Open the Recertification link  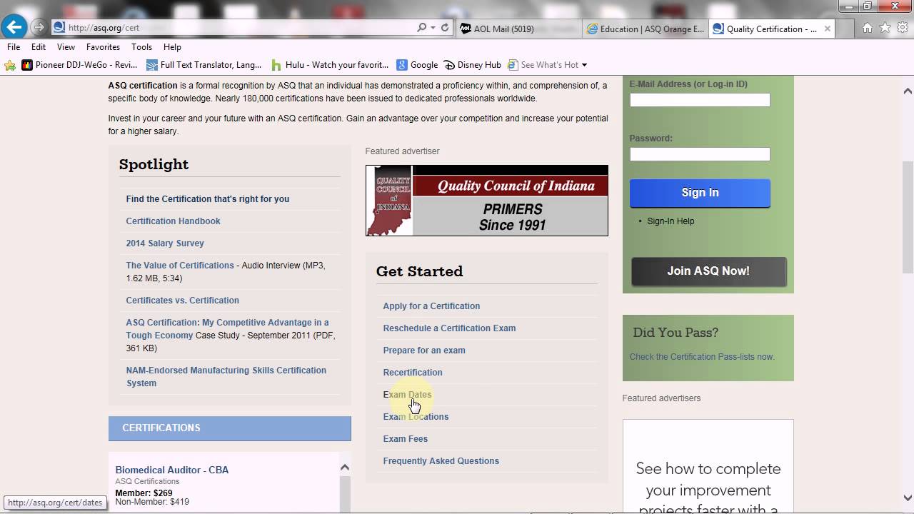coord(413,373)
